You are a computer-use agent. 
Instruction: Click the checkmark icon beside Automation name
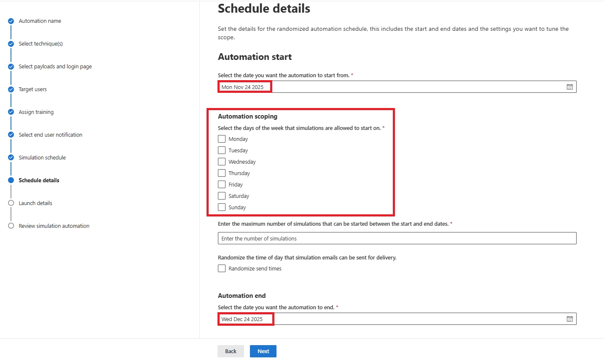(11, 21)
